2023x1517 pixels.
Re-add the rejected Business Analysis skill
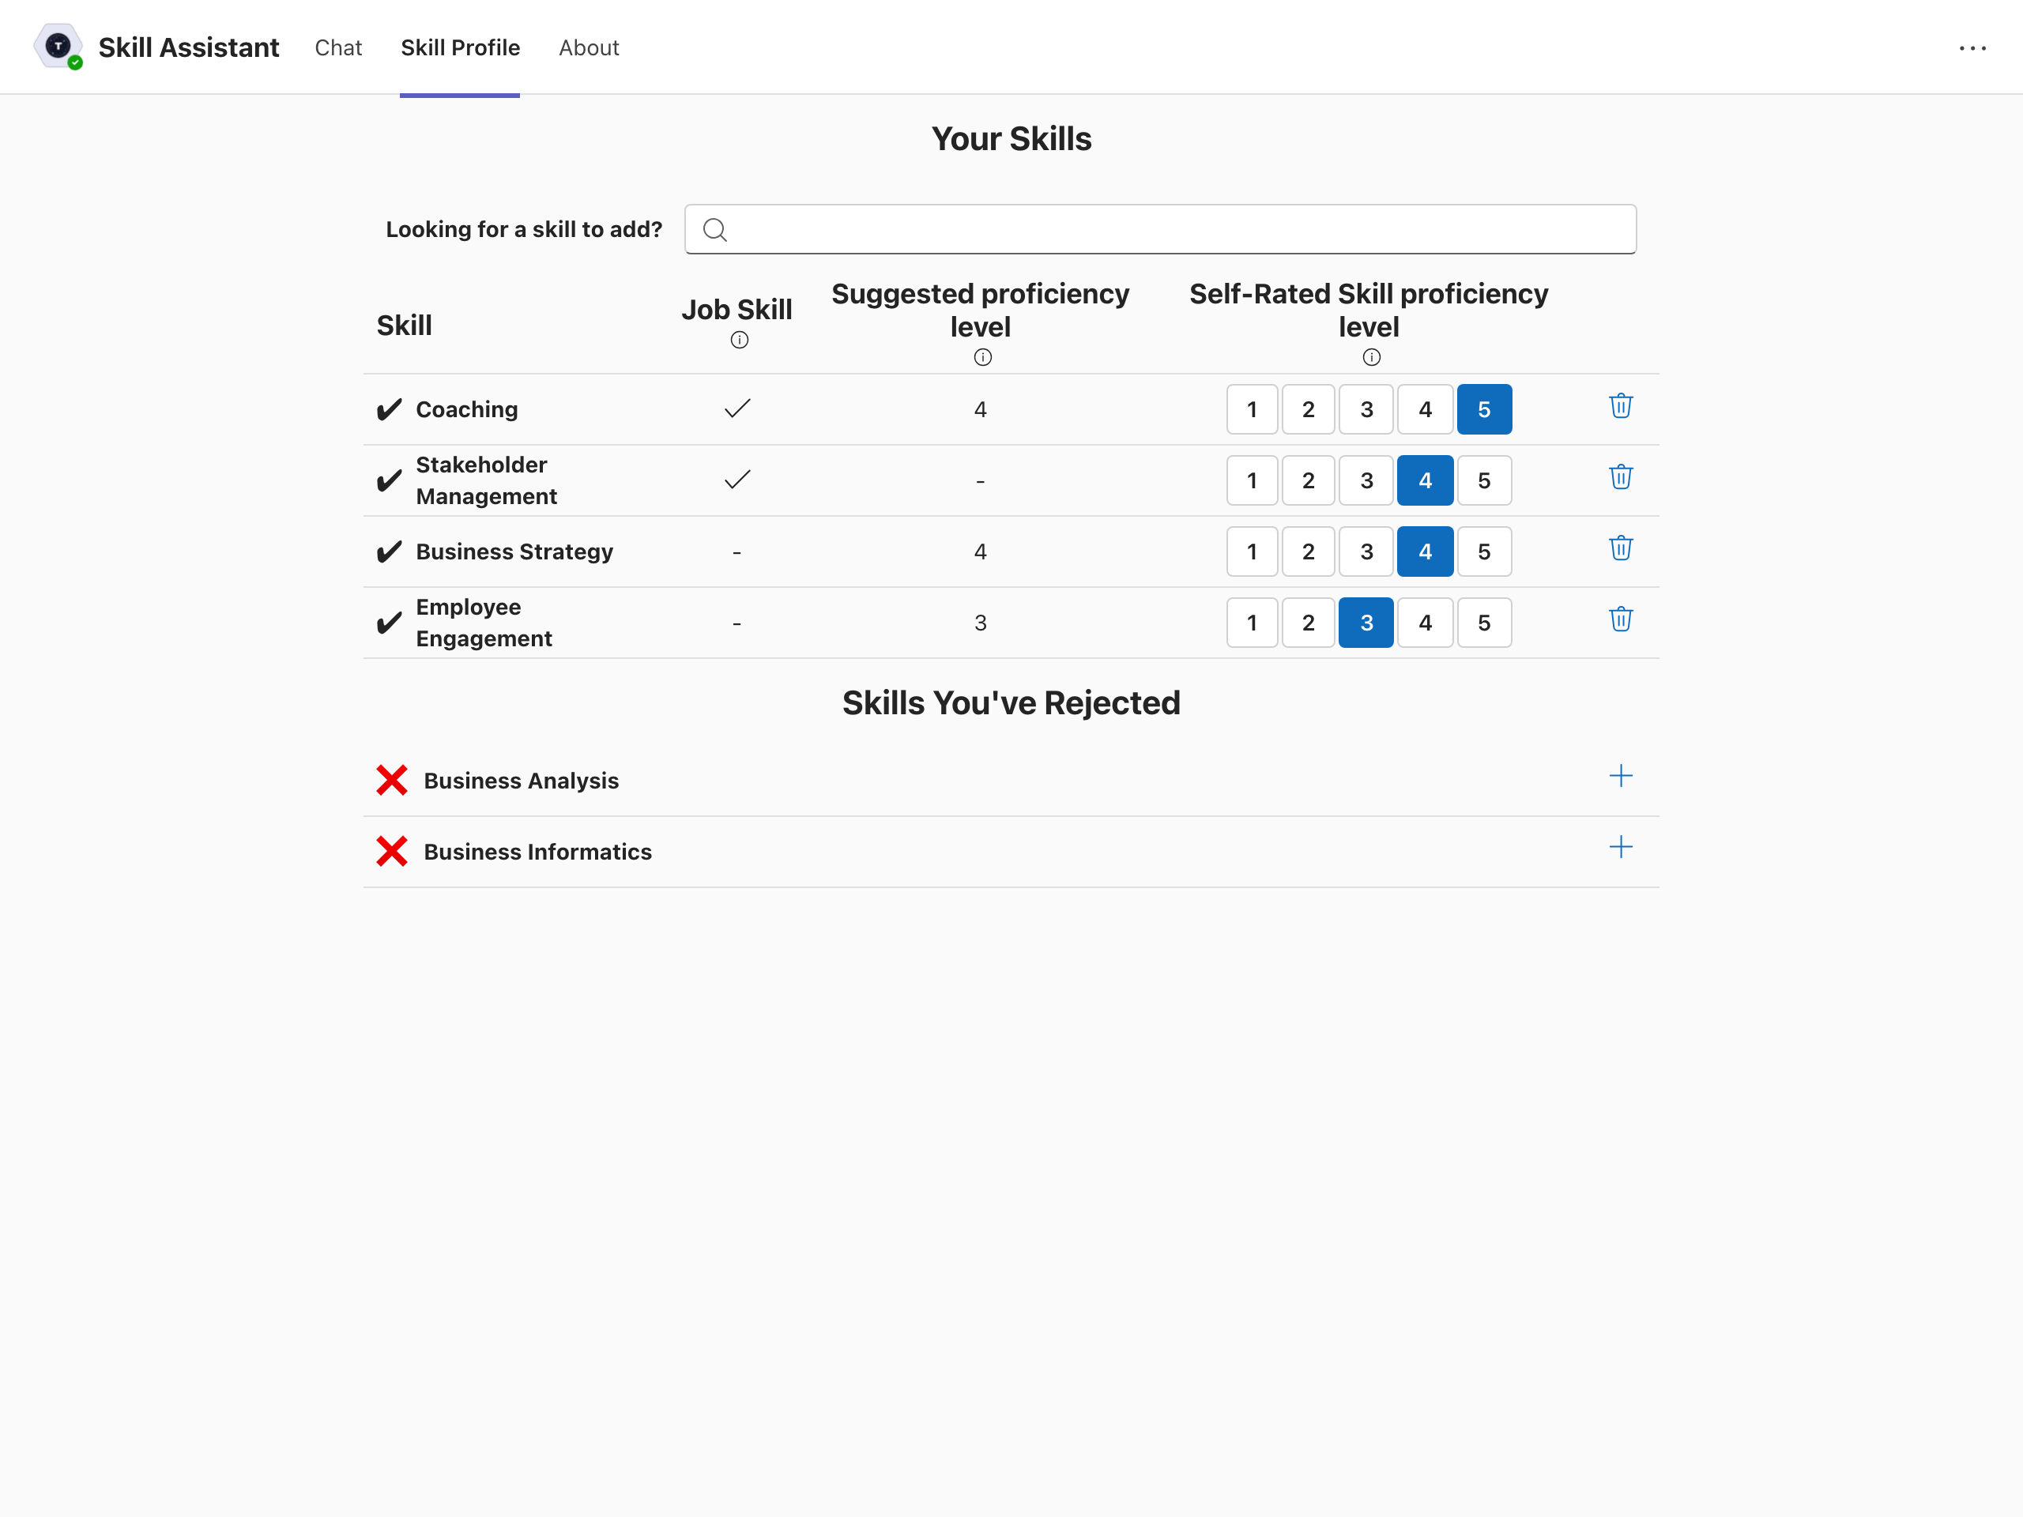pos(1621,777)
